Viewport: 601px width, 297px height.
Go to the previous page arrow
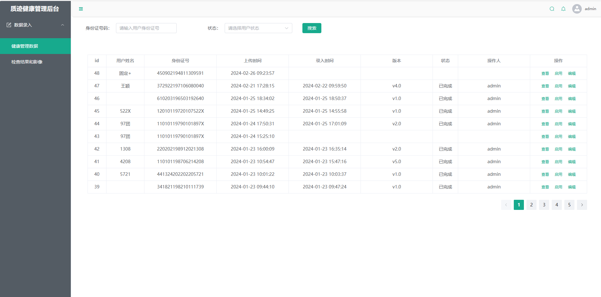(506, 205)
